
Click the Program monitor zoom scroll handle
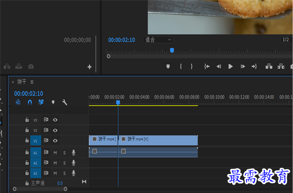click(108, 56)
